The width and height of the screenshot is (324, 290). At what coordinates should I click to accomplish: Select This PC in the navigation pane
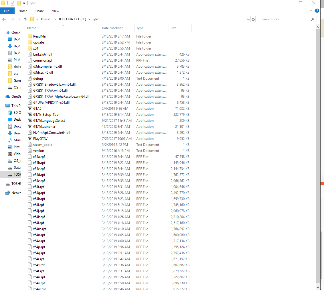[13, 106]
